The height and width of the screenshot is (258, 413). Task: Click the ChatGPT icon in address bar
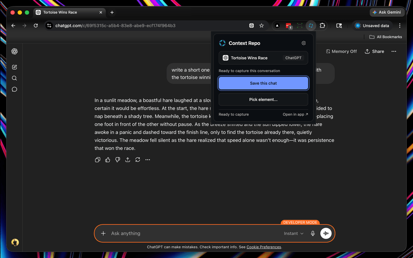(x=252, y=25)
